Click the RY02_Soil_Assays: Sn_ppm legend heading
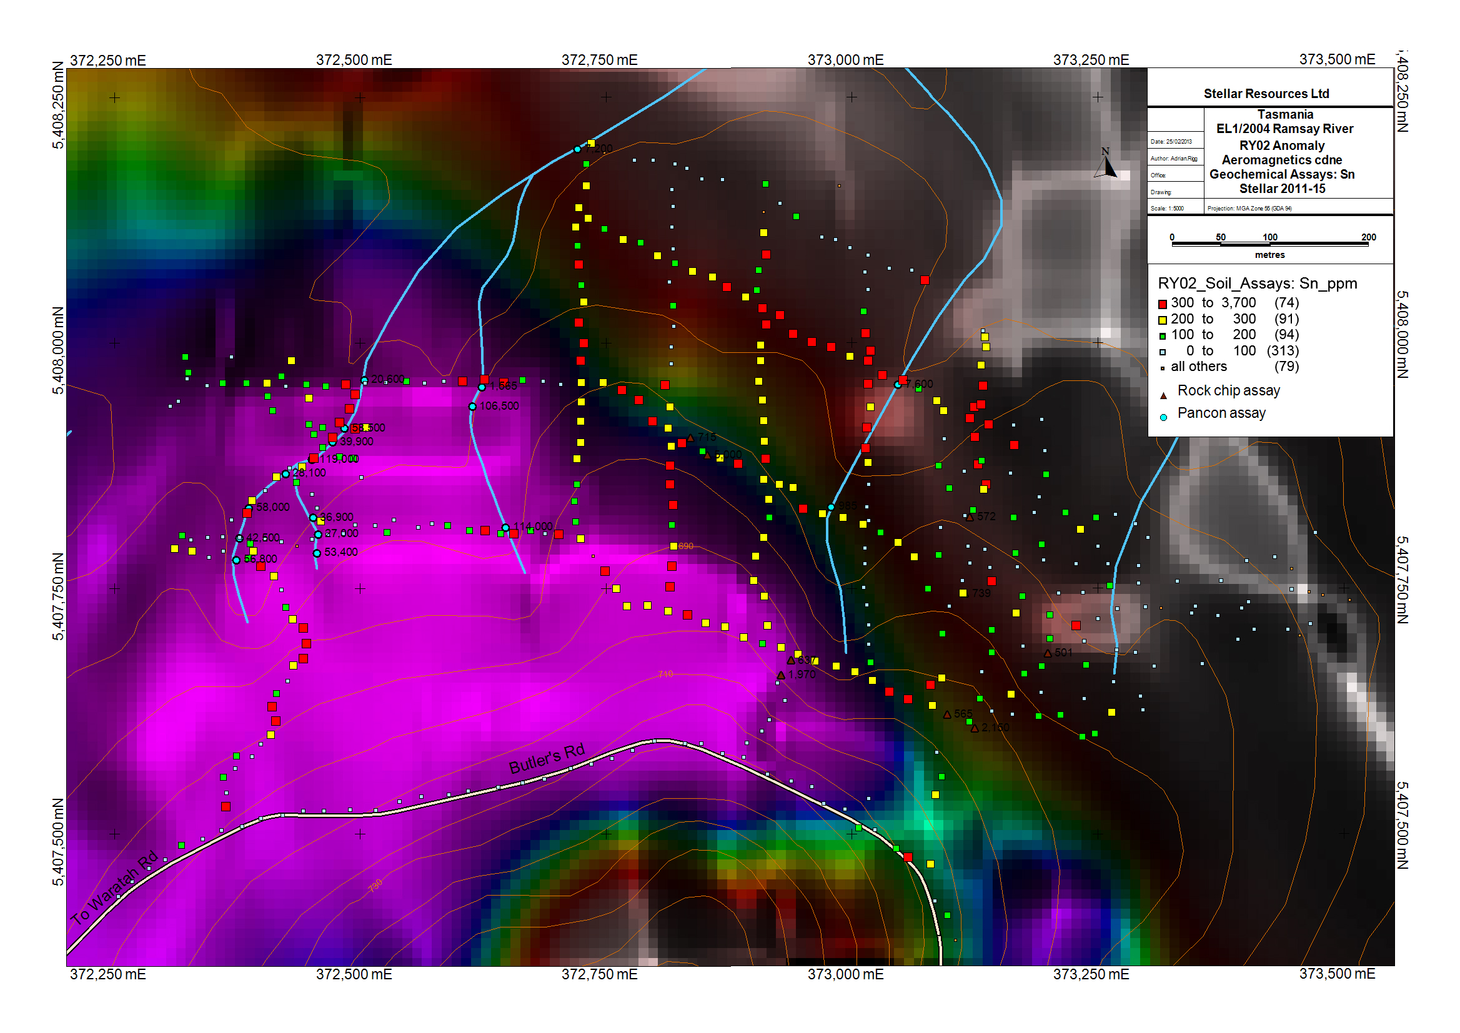Viewport: 1460px width, 1033px height. click(1257, 284)
